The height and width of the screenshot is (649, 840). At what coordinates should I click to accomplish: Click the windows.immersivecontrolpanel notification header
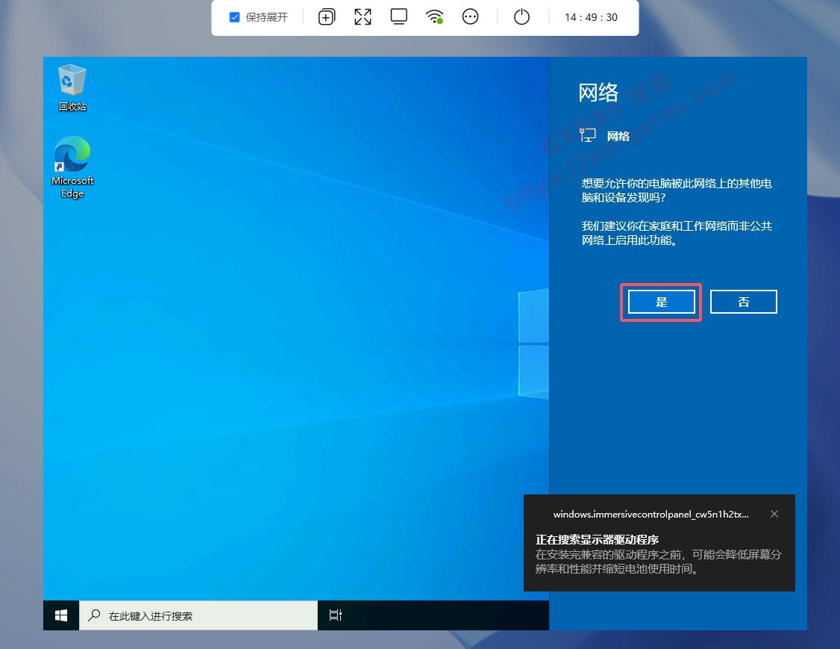pyautogui.click(x=651, y=515)
